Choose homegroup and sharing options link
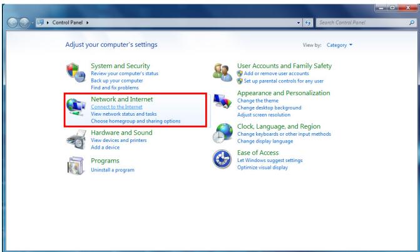 tap(136, 121)
